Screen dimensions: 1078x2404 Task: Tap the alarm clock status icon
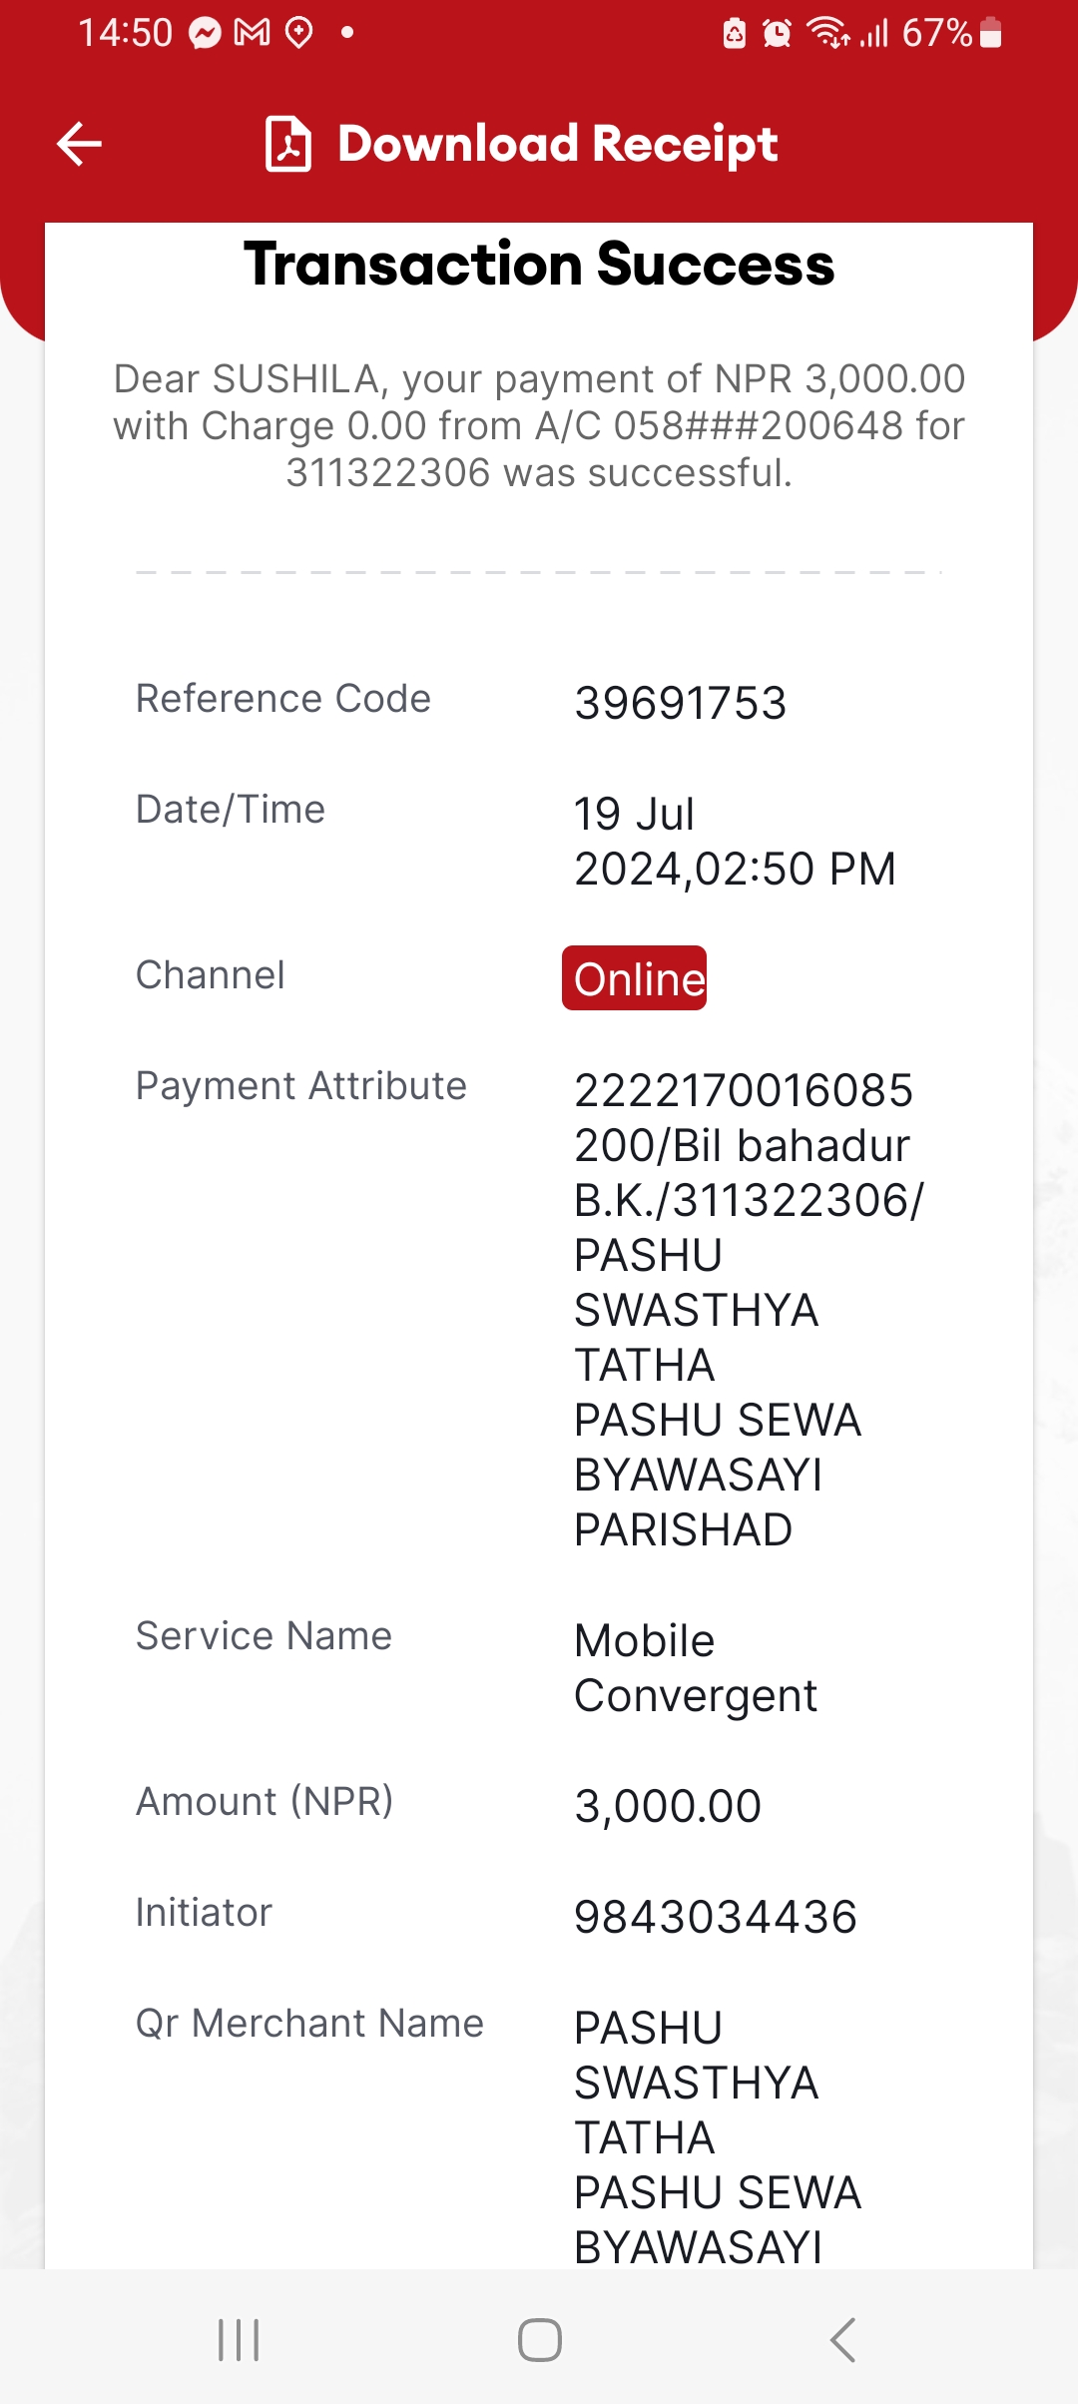pyautogui.click(x=777, y=33)
